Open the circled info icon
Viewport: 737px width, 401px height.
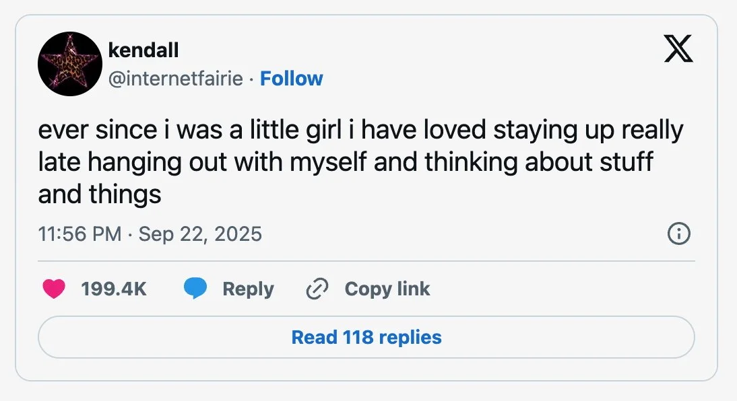pyautogui.click(x=678, y=234)
